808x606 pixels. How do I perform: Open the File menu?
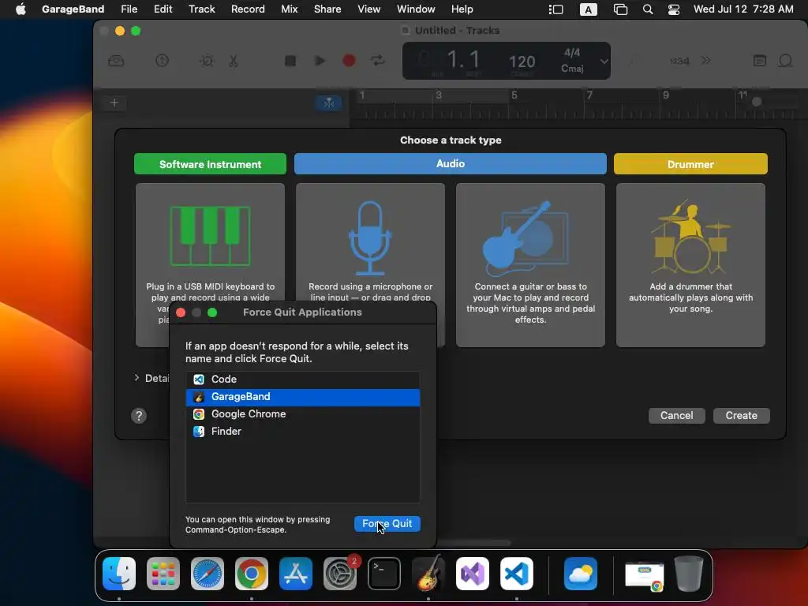129,9
